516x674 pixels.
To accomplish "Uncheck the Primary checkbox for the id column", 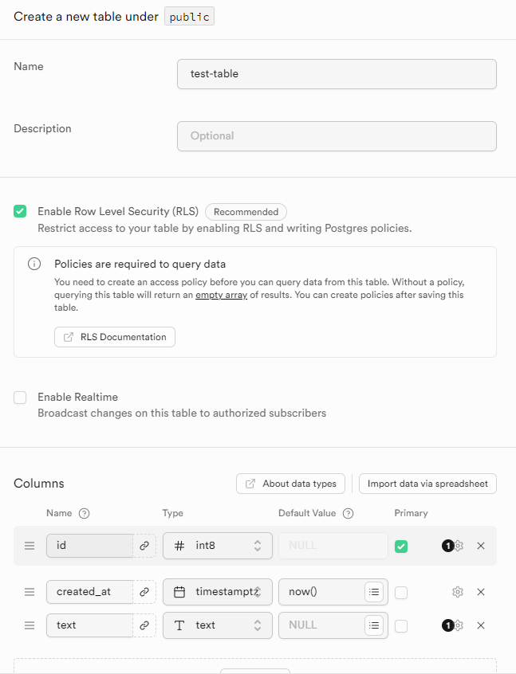I will (x=401, y=546).
